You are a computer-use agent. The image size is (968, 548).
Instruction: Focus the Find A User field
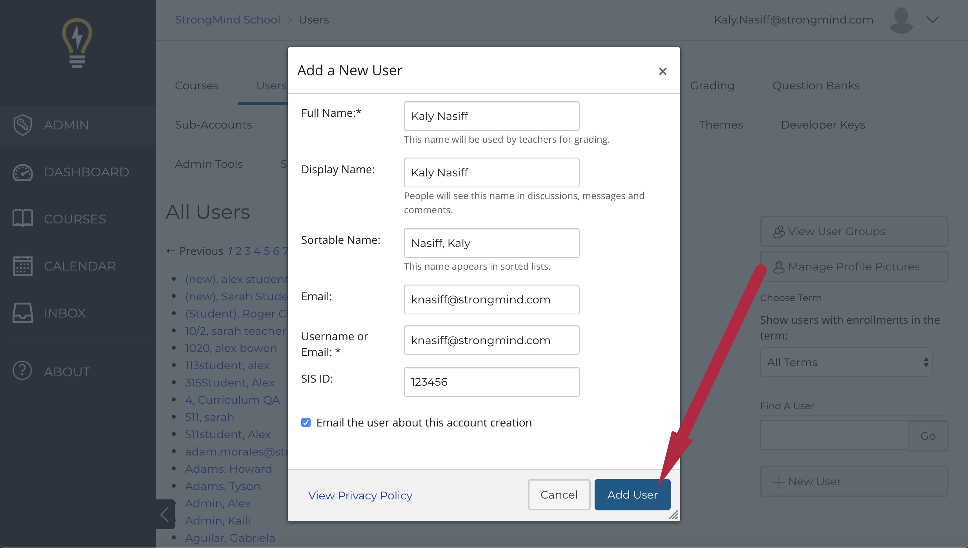(x=834, y=435)
